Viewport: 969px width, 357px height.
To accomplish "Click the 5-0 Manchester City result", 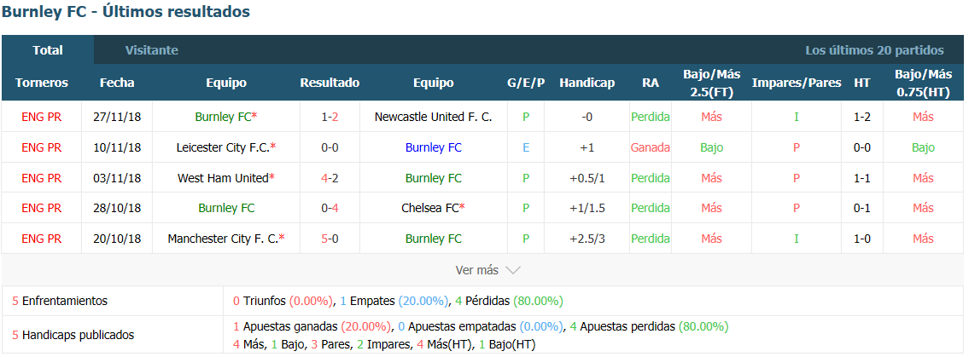I will point(330,239).
